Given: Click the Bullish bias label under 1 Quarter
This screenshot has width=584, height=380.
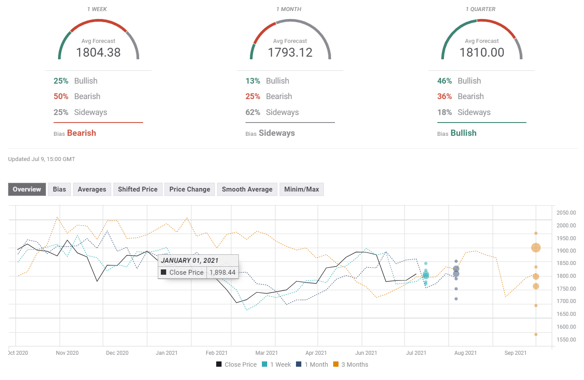Looking at the screenshot, I should click(463, 133).
